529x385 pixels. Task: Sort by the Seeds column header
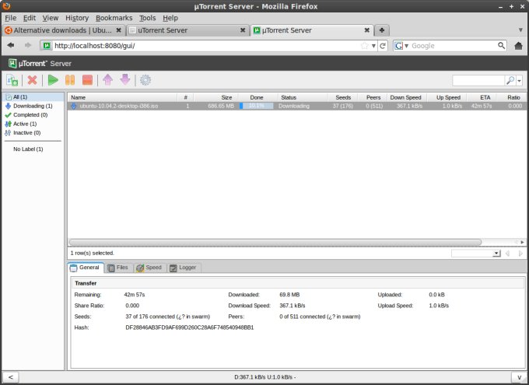click(x=342, y=97)
